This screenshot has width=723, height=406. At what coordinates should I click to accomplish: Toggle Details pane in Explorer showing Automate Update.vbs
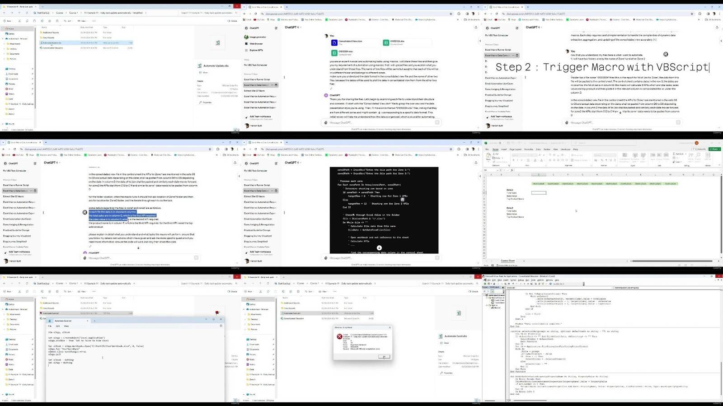(x=233, y=21)
